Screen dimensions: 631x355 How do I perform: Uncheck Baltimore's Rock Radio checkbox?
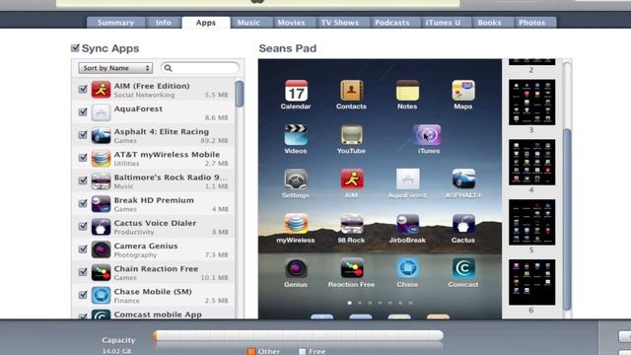tap(83, 180)
